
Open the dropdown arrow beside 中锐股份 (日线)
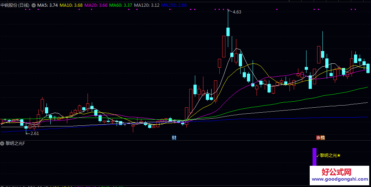[x=34, y=5]
